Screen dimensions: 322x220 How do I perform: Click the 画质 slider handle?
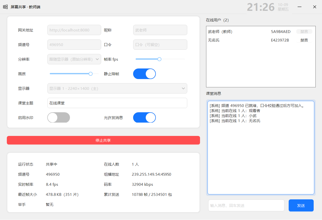[x=91, y=74]
